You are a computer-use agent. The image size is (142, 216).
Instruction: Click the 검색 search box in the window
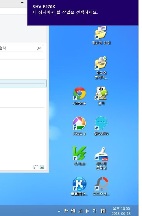(21, 48)
